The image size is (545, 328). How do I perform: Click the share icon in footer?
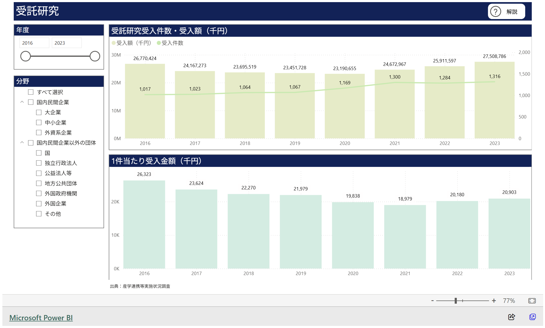tap(511, 317)
